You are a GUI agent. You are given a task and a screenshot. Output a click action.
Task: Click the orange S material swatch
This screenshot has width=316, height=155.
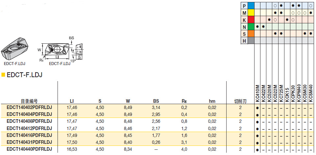pos(251,33)
